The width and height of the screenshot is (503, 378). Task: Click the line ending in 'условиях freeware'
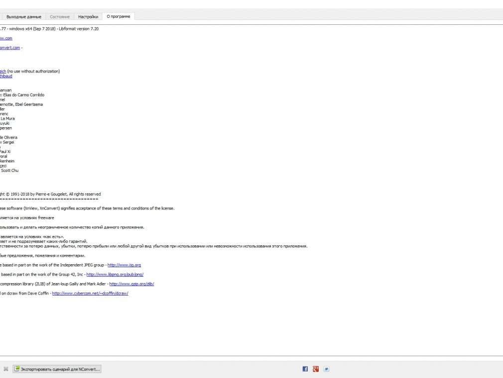27,218
